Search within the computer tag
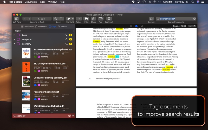This screenshot has width=208, height=130. click(67, 40)
